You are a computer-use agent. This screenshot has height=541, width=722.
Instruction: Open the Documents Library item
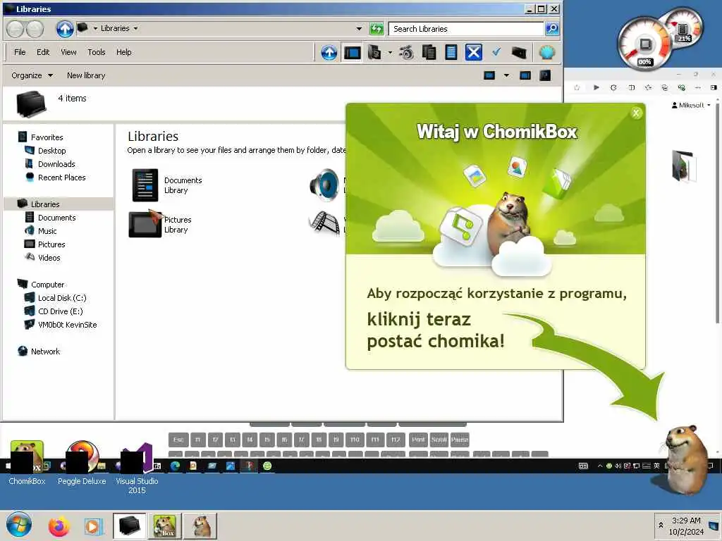167,185
